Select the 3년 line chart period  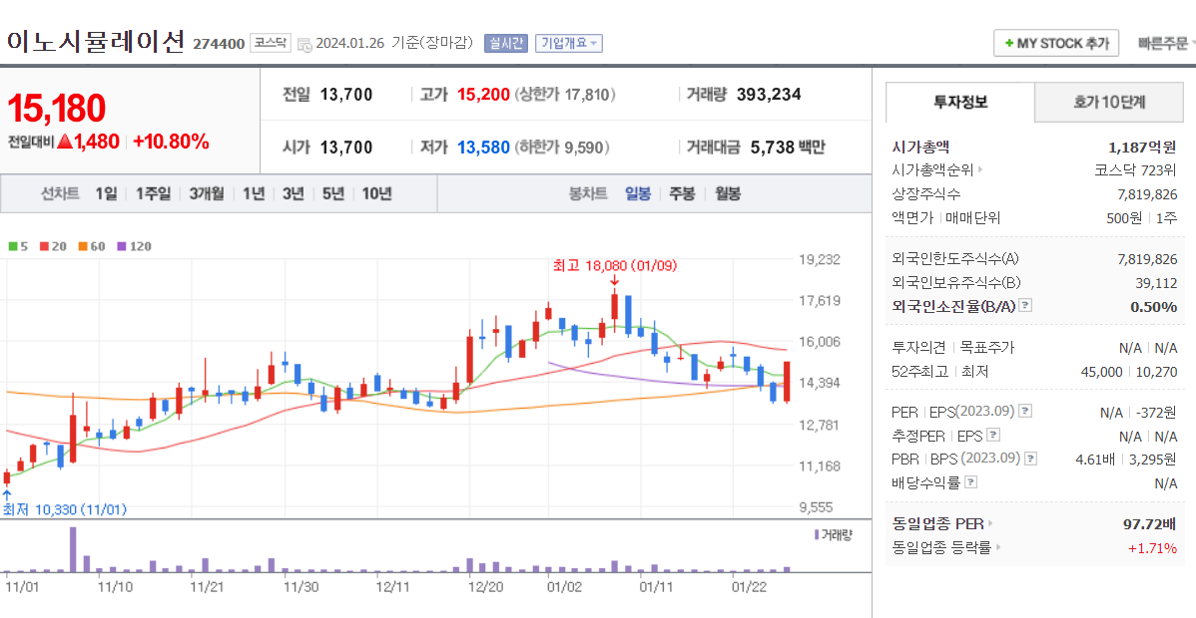coord(293,193)
